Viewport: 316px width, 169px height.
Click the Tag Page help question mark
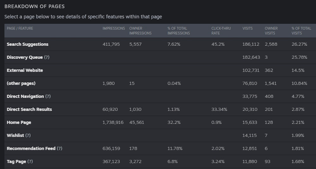tap(30, 161)
